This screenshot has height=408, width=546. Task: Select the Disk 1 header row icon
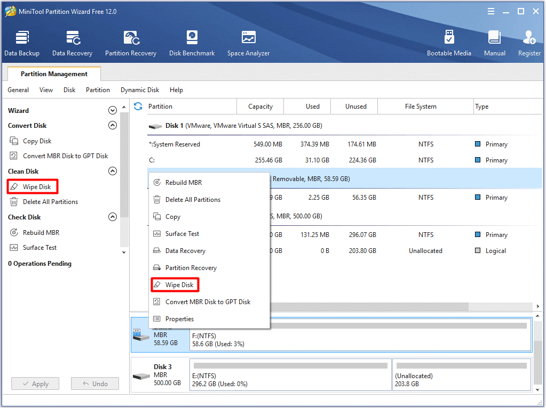[155, 126]
